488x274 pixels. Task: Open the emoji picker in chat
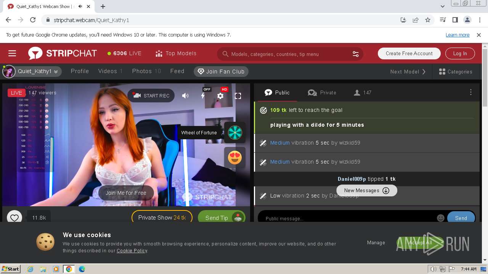coord(441,218)
